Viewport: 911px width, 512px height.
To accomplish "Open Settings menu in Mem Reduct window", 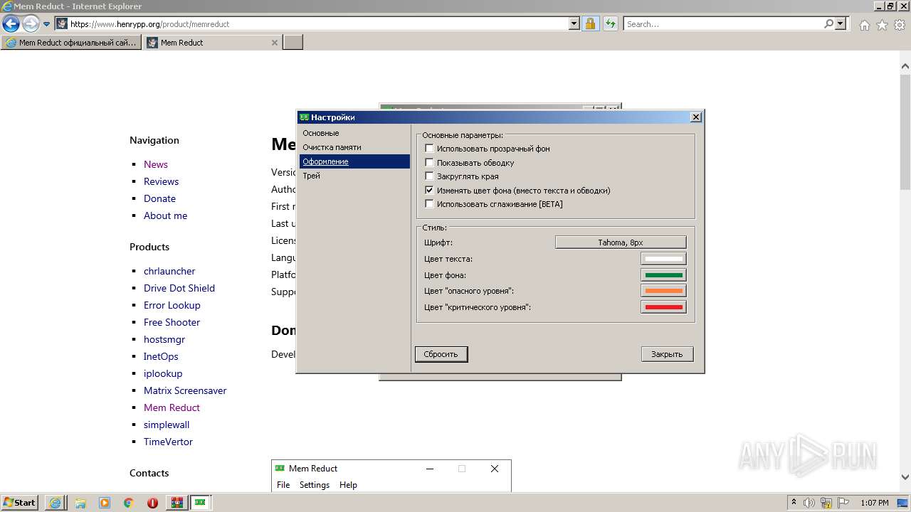I will [x=315, y=485].
